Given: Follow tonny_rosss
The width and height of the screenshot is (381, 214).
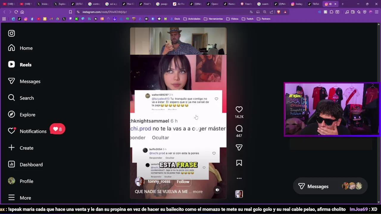Looking at the screenshot, I should pos(183,182).
